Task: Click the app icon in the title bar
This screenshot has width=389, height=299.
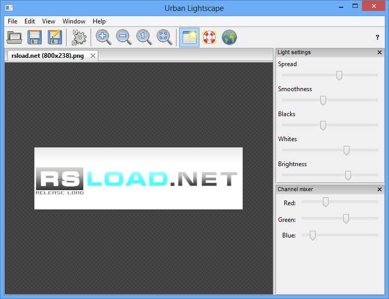Action: (x=9, y=8)
